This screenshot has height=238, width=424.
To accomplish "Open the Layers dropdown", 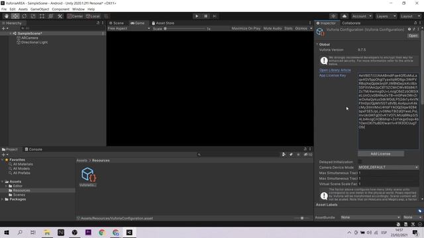I will (386, 16).
